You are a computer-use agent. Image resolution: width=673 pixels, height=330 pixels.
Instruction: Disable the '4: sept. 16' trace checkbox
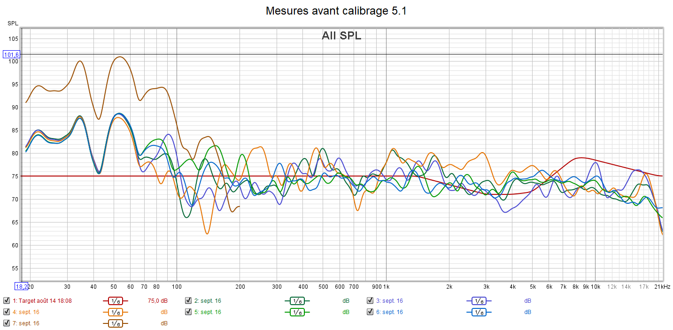click(7, 312)
